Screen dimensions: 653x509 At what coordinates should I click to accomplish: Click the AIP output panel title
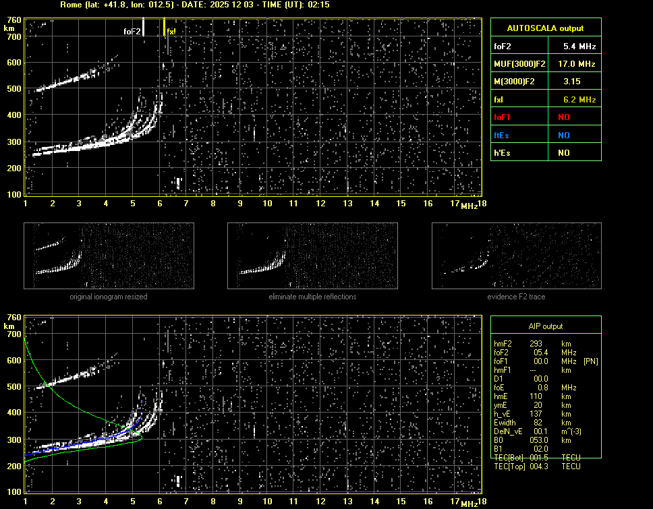pyautogui.click(x=545, y=326)
